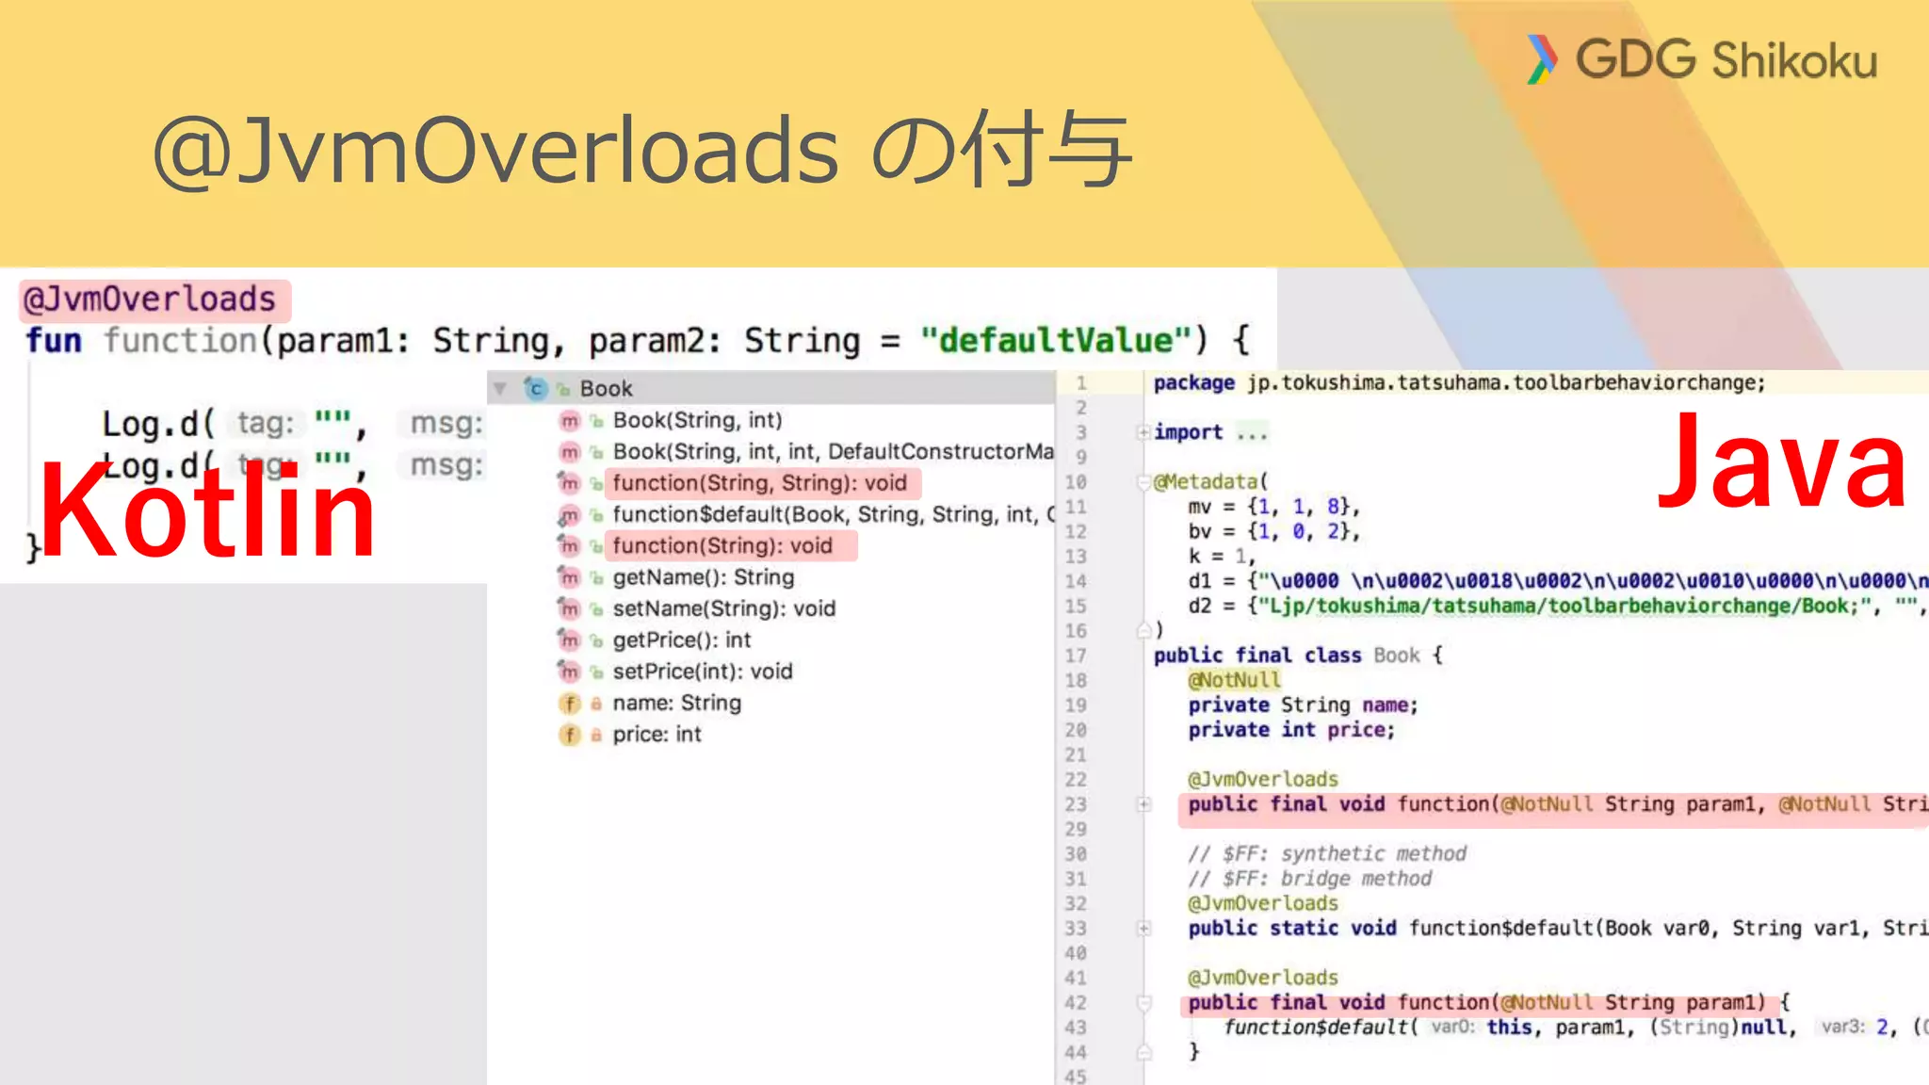
Task: Click the mv = {1, 1, 8} metadata line
Action: pyautogui.click(x=1273, y=507)
